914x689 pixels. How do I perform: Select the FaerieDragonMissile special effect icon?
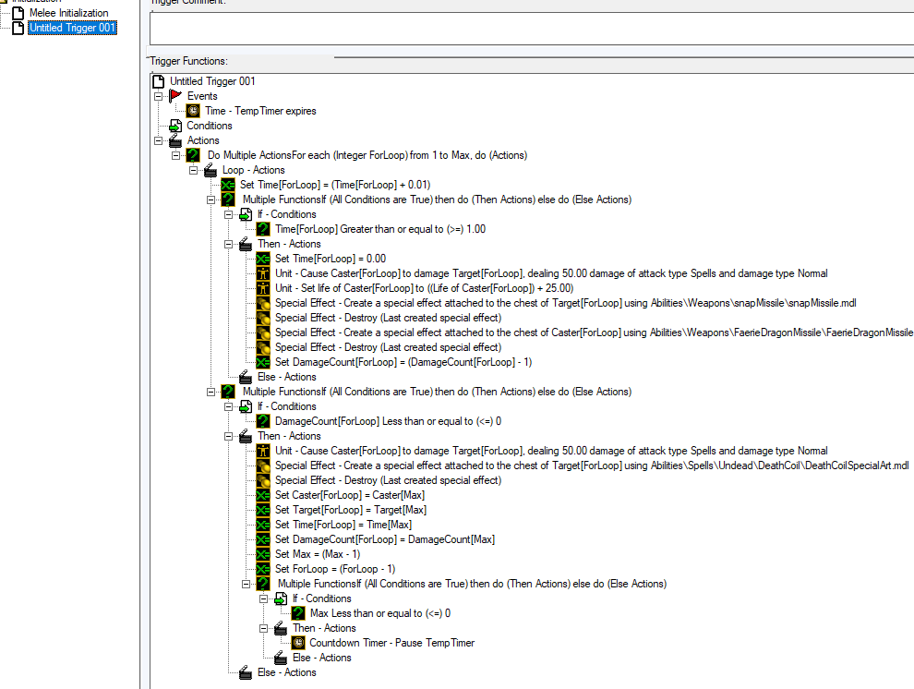point(263,332)
